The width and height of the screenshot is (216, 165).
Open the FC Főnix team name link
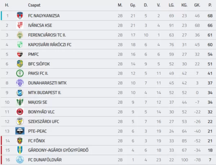(36, 141)
